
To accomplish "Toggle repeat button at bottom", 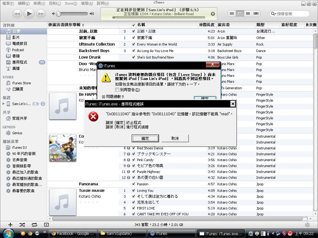I will (34, 225).
